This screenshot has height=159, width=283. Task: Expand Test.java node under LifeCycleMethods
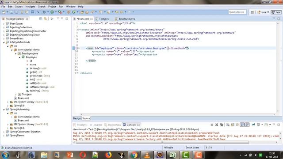click(x=16, y=95)
